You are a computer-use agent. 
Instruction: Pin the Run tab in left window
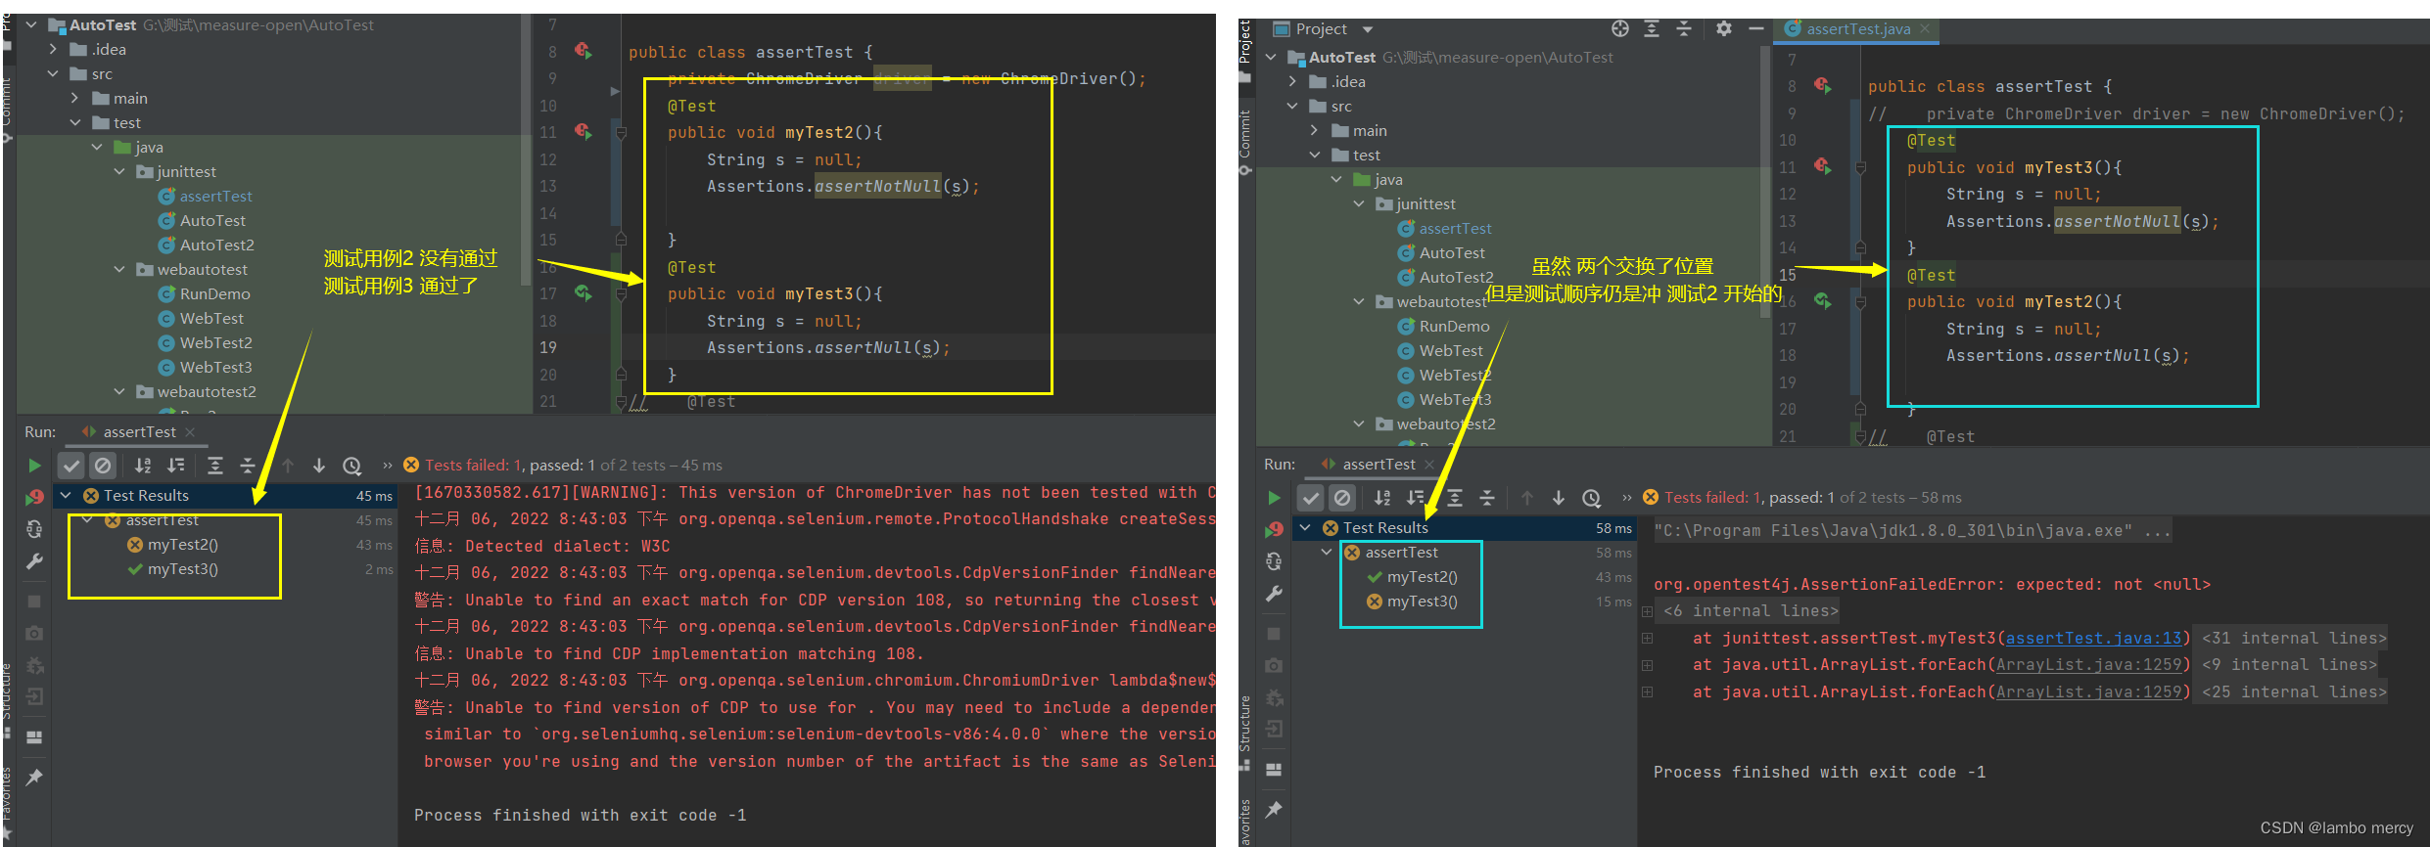coord(34,778)
